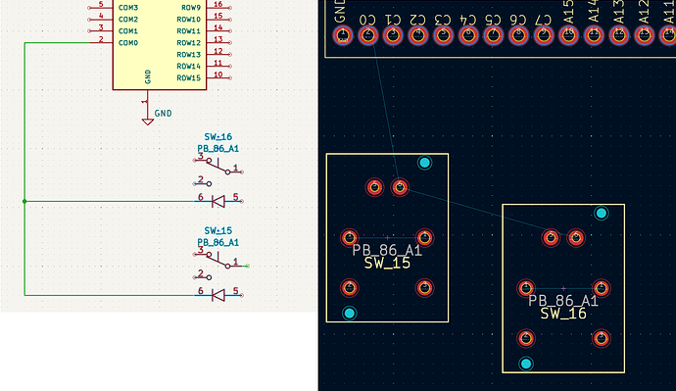Image resolution: width=676 pixels, height=391 pixels.
Task: Click the ROW15 pin label
Action: pos(188,78)
